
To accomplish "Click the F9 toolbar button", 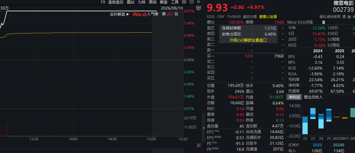I will (x=103, y=2).
